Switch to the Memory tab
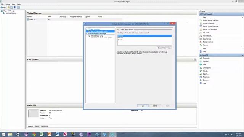This screenshot has height=137, width=244. [x=37, y=126]
